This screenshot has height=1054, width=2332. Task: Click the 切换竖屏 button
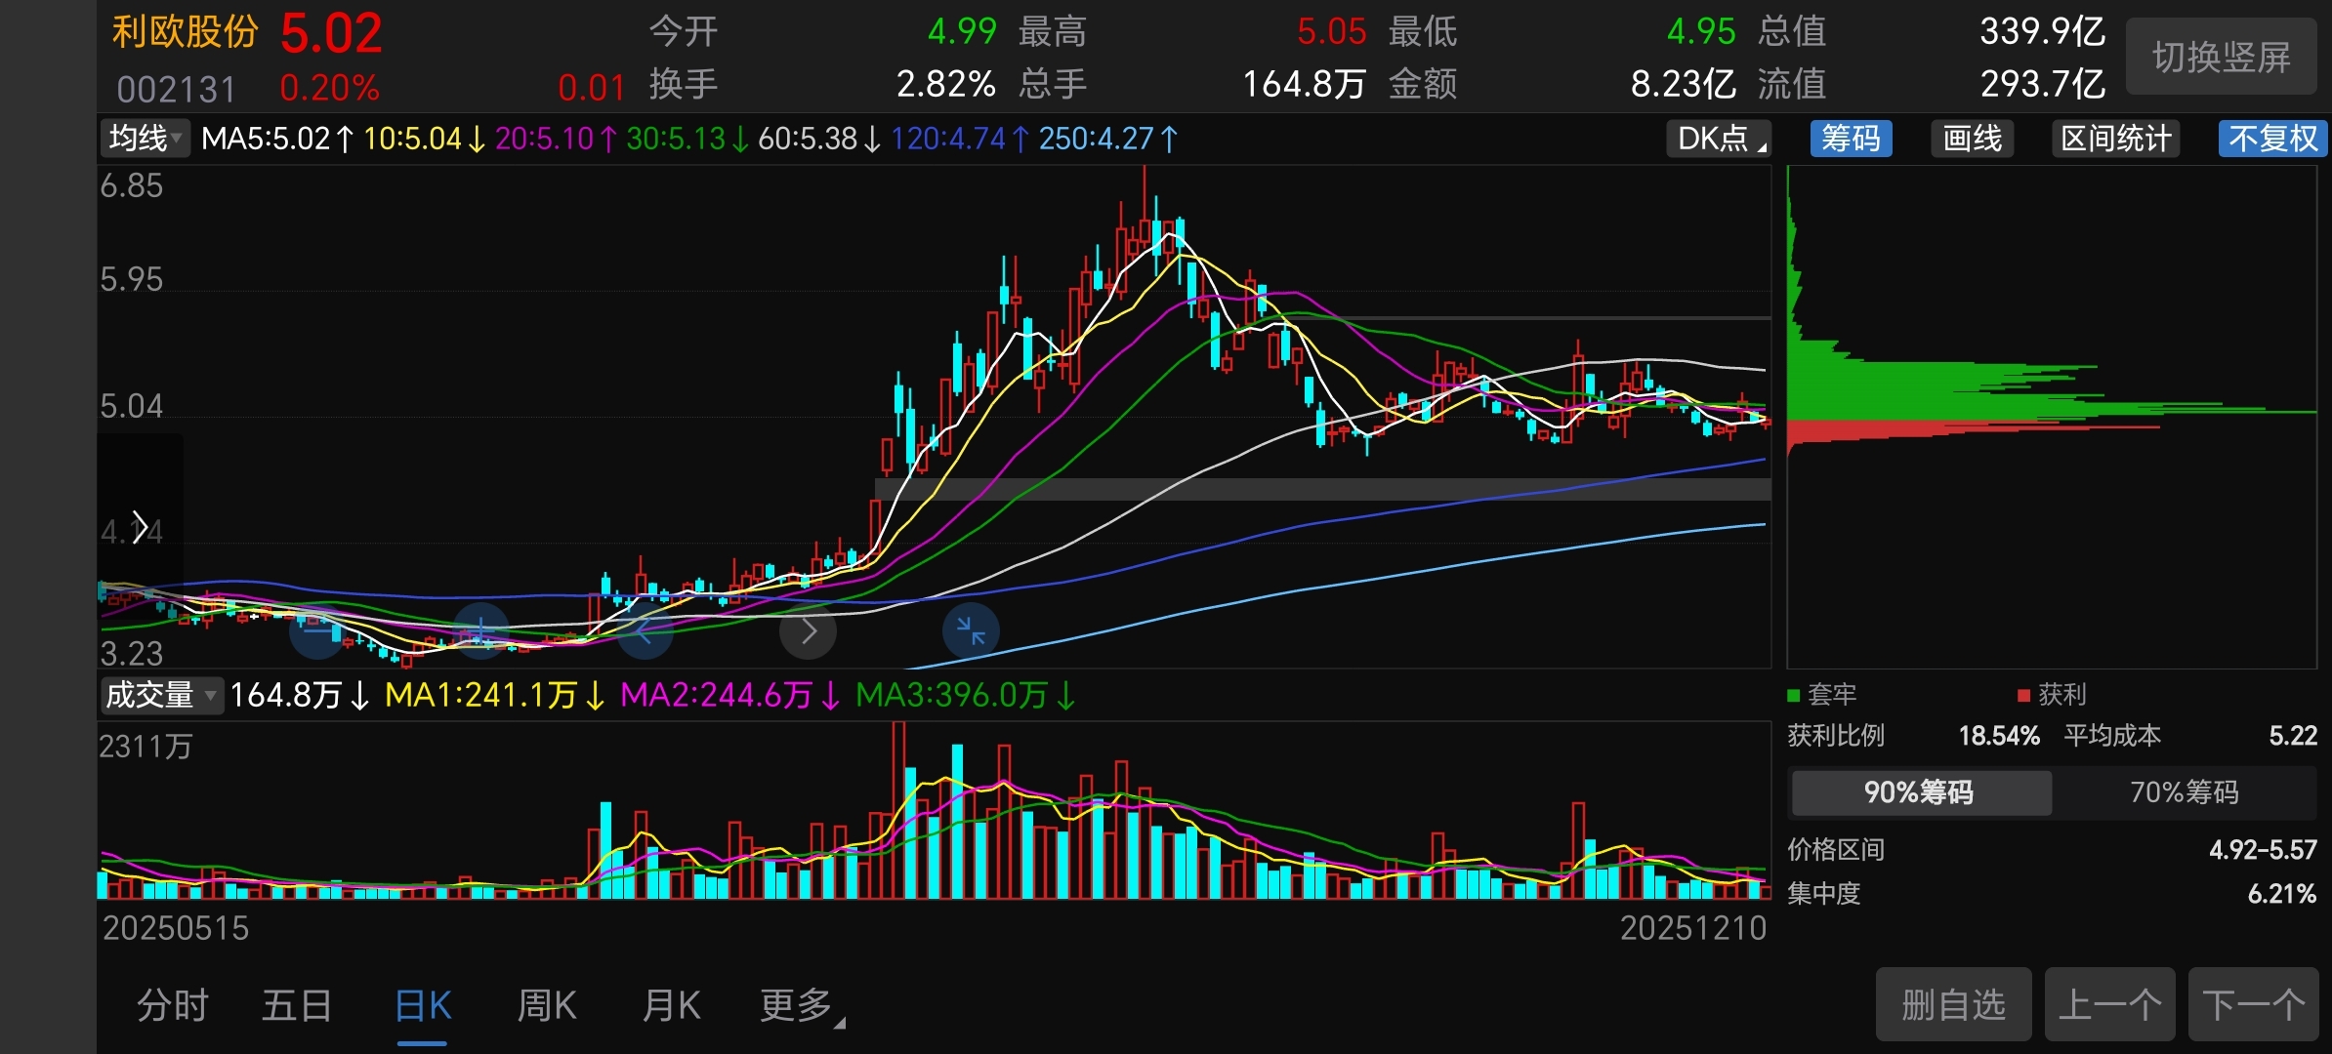(2221, 58)
